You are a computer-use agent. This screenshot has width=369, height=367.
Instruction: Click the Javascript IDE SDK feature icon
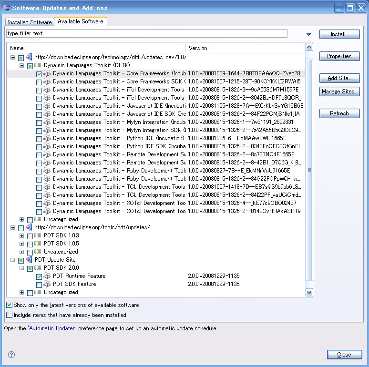pyautogui.click(x=47, y=114)
